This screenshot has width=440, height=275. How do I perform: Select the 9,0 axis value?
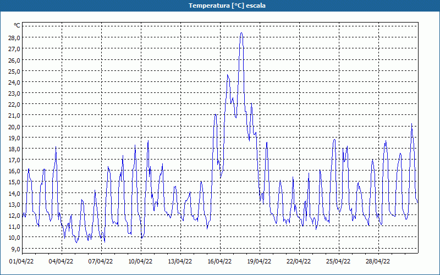pos(15,249)
